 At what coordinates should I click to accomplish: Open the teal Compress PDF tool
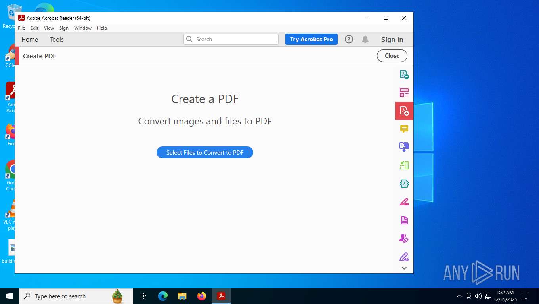(404, 184)
